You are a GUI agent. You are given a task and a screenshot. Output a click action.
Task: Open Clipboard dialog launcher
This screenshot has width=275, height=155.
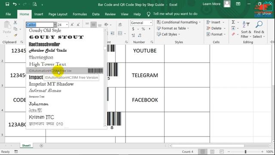click(x=22, y=42)
